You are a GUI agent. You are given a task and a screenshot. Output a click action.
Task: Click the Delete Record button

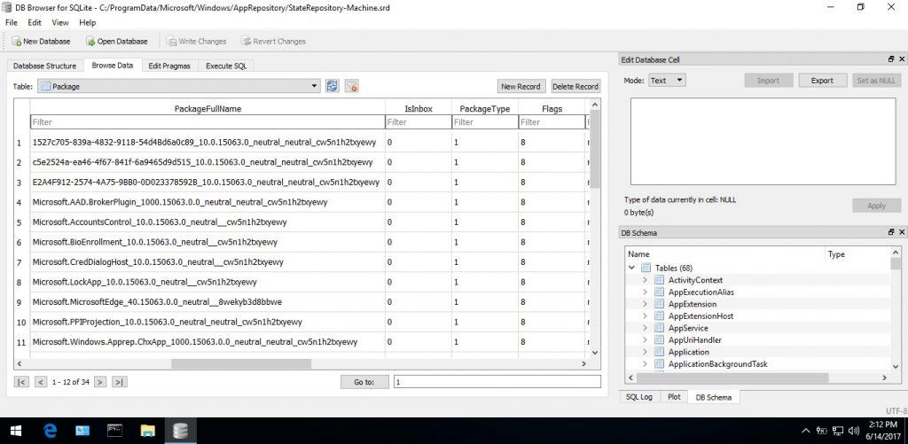pos(575,86)
